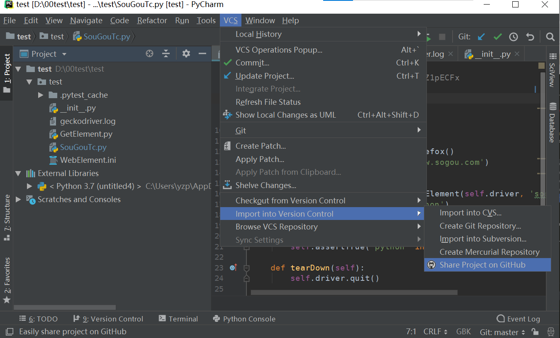The width and height of the screenshot is (560, 338).
Task: Open the Local History submenu
Action: 323,34
